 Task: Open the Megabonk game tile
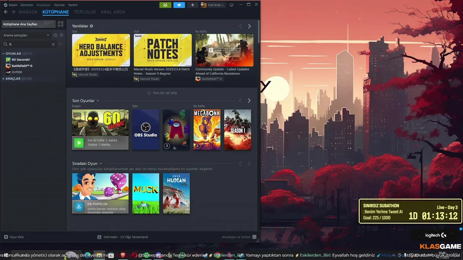[207, 130]
